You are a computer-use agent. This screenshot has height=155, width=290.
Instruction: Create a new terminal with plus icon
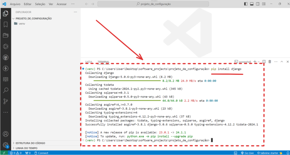coord(255,61)
